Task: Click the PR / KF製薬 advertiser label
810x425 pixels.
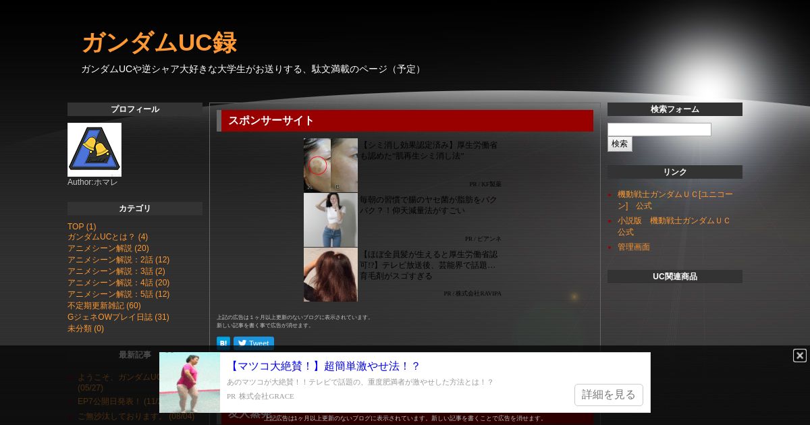Action: pyautogui.click(x=485, y=184)
